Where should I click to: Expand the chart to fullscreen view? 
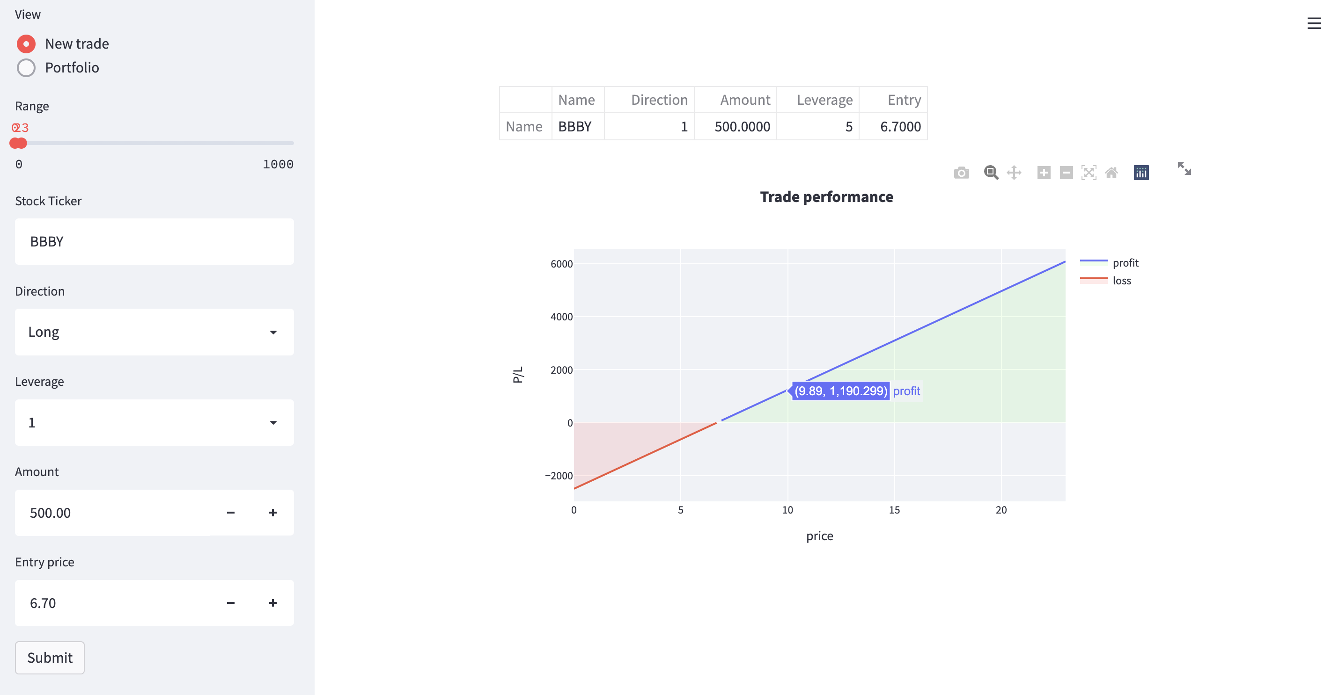[1184, 170]
